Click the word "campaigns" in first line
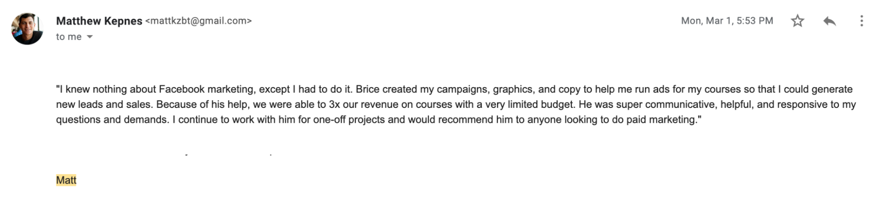Image resolution: width=873 pixels, height=198 pixels. pyautogui.click(x=462, y=89)
